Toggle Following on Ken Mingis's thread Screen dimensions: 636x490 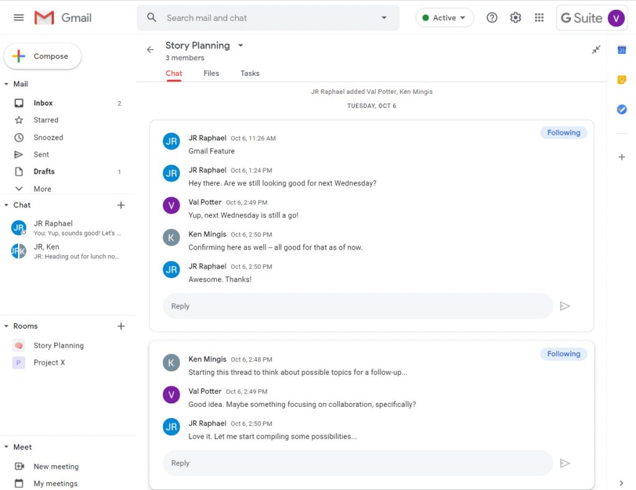(x=563, y=353)
